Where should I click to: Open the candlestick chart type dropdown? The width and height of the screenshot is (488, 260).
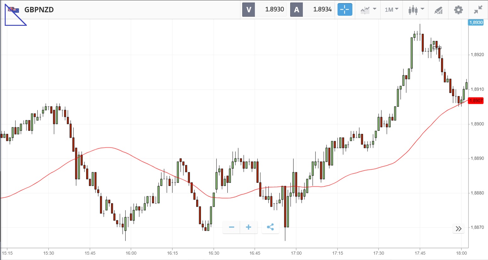click(x=416, y=9)
